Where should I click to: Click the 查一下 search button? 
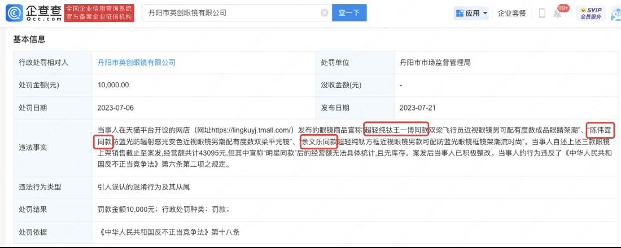point(349,13)
